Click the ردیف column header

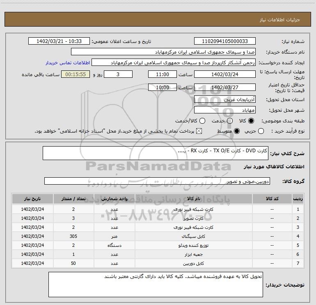pyautogui.click(x=298, y=199)
